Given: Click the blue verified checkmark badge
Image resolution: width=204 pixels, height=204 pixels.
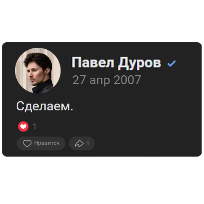Looking at the screenshot, I should click(x=171, y=63).
